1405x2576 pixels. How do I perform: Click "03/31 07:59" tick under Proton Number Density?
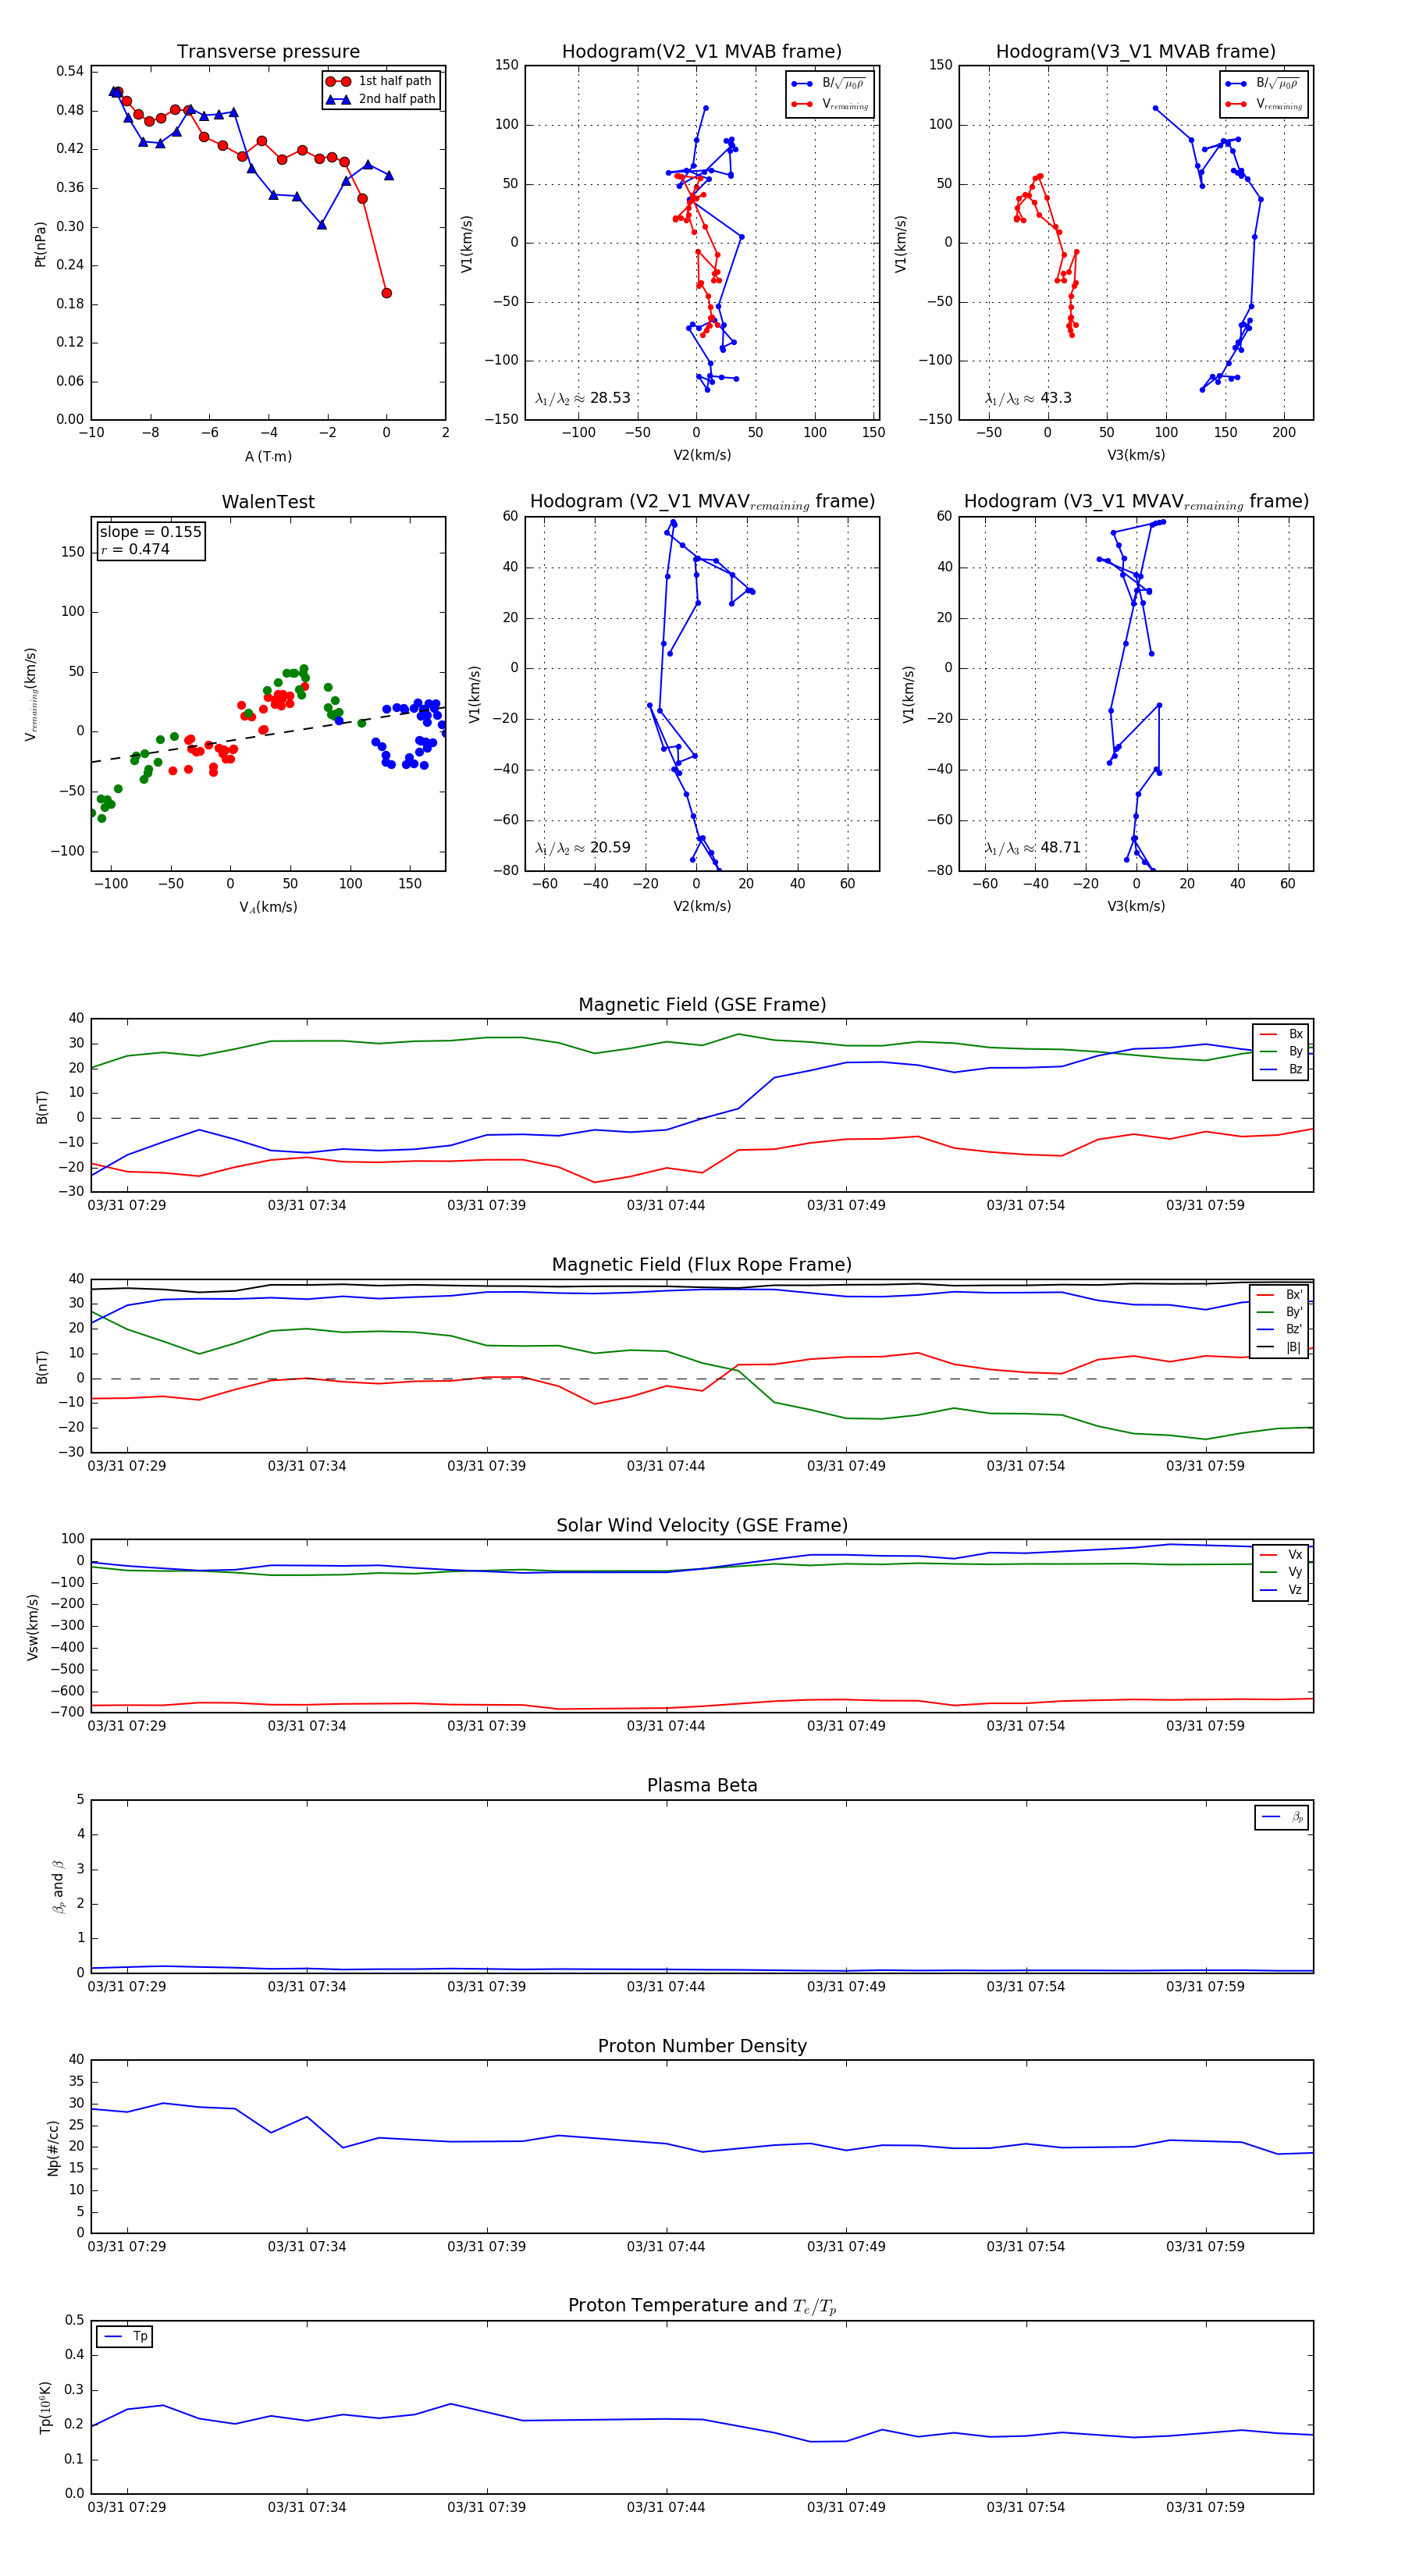click(1205, 2246)
